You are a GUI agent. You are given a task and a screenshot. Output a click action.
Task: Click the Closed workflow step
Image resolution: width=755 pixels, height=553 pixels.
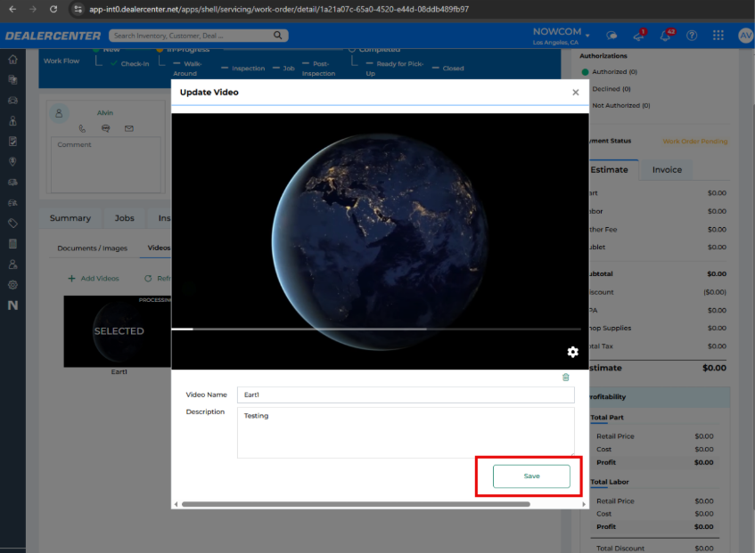pos(448,69)
